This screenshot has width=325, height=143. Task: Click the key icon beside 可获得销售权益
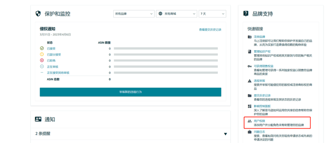pyautogui.click(x=250, y=66)
